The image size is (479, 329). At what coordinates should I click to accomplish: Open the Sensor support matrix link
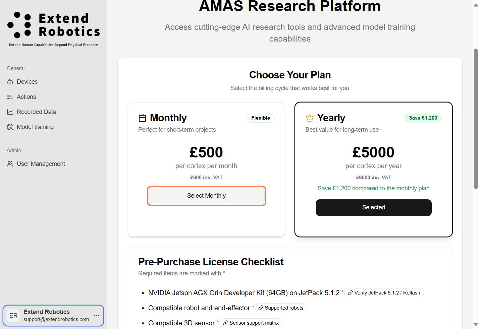[x=251, y=323]
